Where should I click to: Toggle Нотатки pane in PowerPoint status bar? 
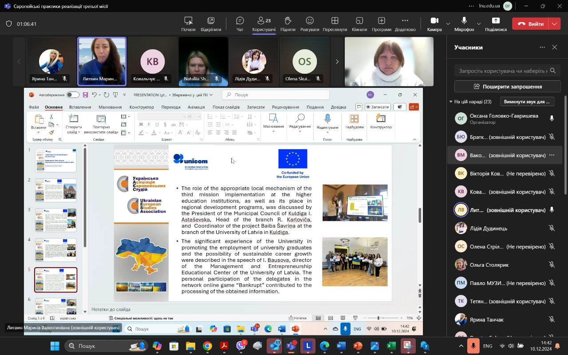(x=297, y=318)
